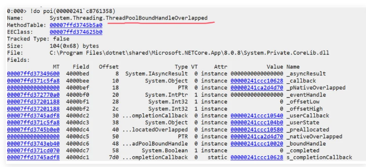
Task: Click the 'Name:' label
Action: [x=15, y=18]
